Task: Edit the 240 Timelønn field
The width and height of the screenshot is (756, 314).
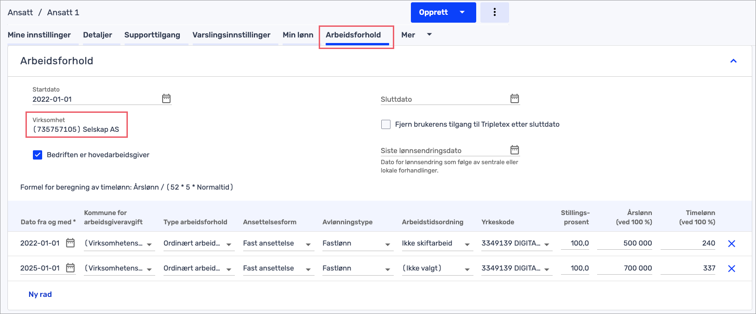Action: [688, 243]
